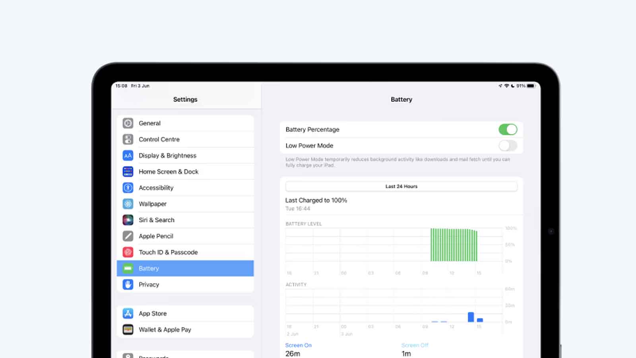The height and width of the screenshot is (358, 636).
Task: Tap the location arrow status icon
Action: tap(500, 86)
